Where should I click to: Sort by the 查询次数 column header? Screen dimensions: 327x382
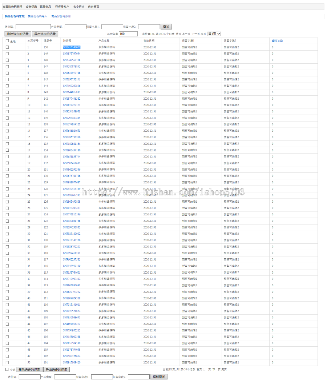277,41
